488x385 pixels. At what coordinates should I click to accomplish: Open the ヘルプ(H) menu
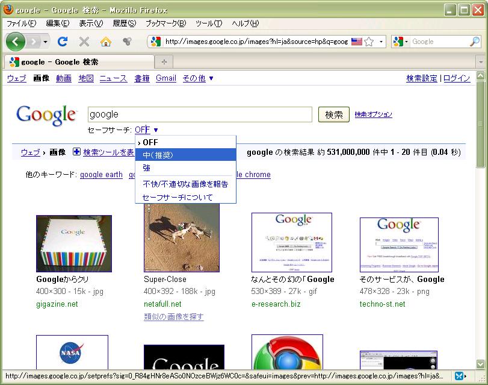246,23
